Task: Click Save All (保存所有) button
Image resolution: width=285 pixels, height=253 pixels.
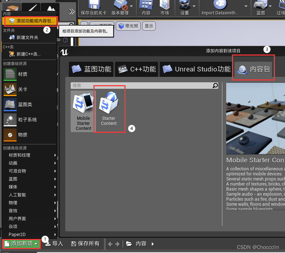Action: coord(85,244)
